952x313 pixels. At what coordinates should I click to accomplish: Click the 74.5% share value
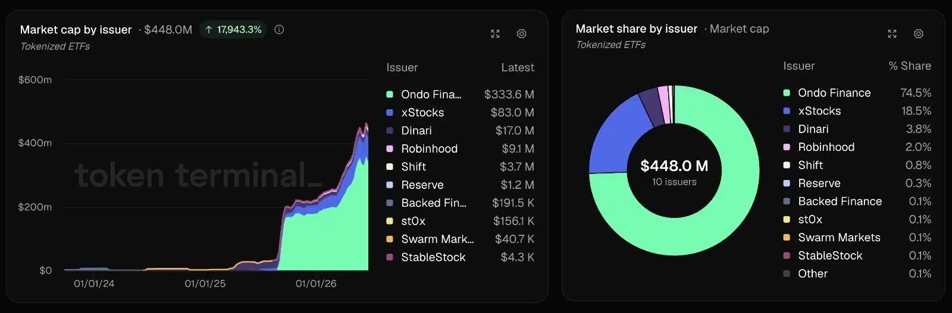click(916, 93)
